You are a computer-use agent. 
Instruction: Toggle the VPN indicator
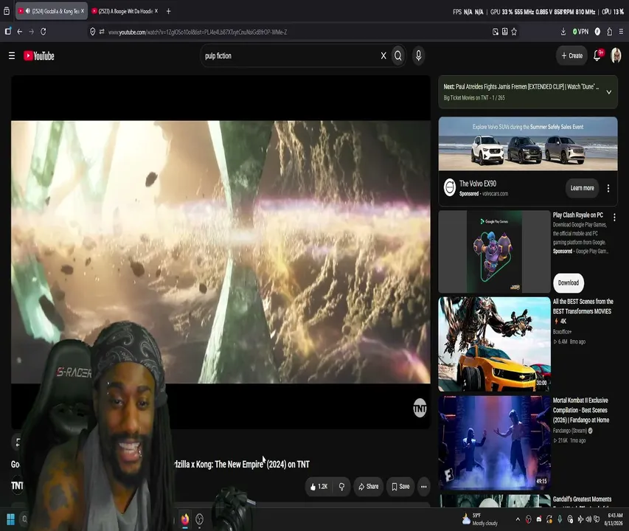point(580,32)
